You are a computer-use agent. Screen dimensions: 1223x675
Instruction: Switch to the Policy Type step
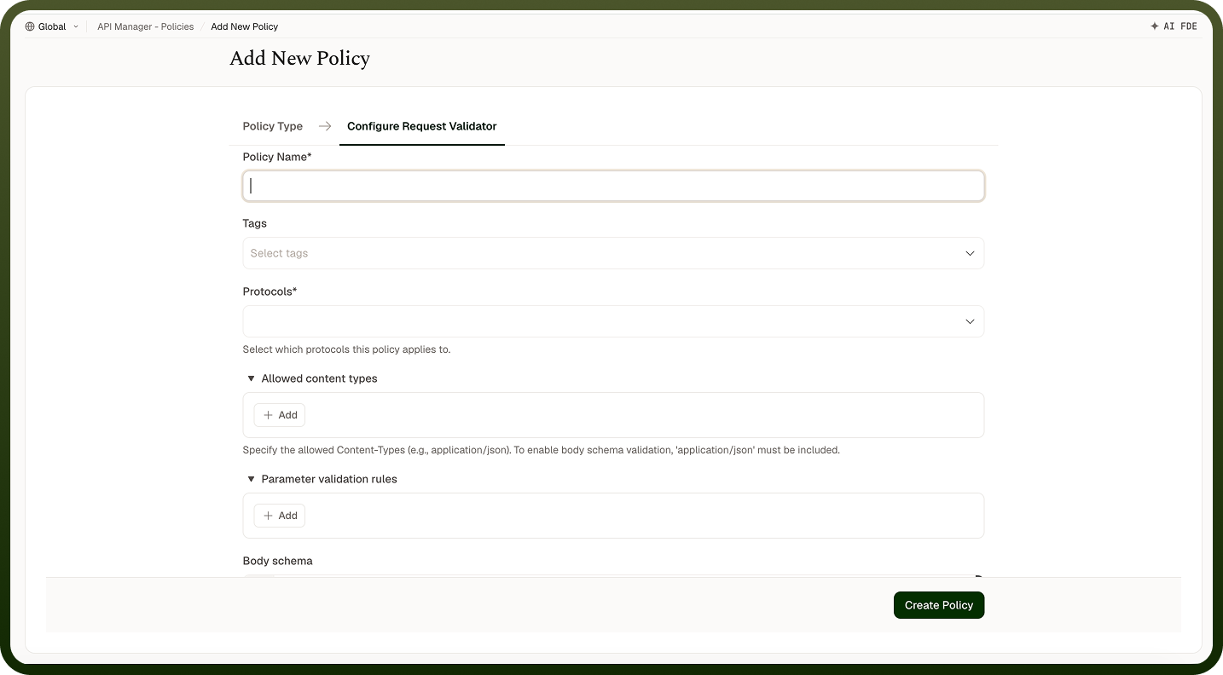(273, 126)
